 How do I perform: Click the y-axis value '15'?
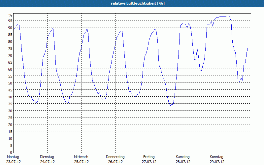click(10, 131)
